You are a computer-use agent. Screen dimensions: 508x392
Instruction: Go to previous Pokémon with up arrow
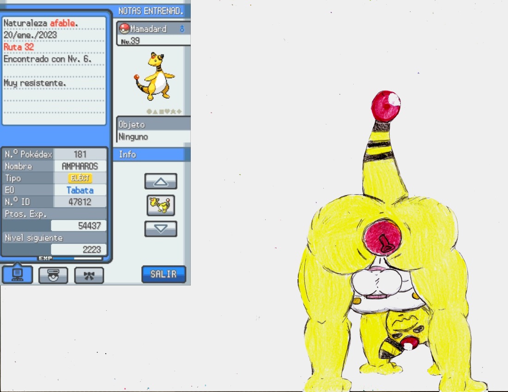click(161, 181)
